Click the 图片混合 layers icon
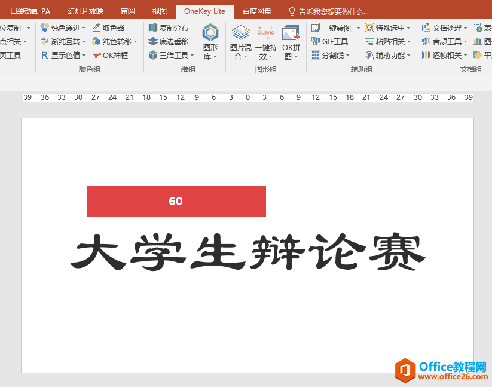Viewport: 492px width, 387px height. tap(241, 33)
